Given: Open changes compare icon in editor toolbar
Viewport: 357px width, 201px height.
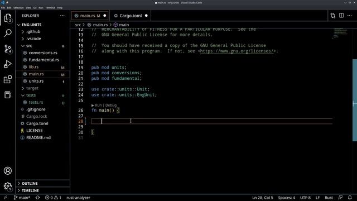Looking at the screenshot, I should coord(333,16).
